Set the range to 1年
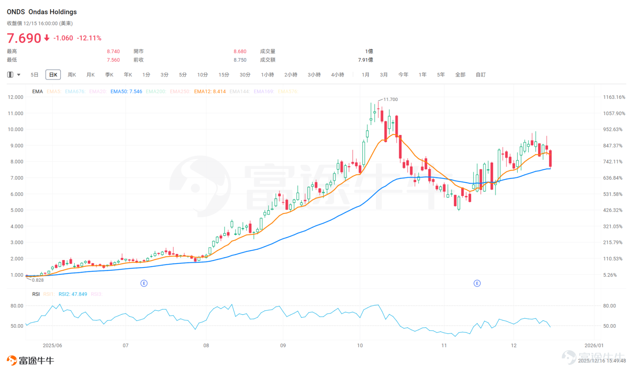This screenshot has width=633, height=372. click(423, 74)
